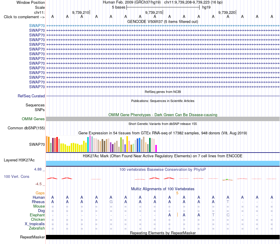
Task: Select the 'Scale' label on the left
Action: [x=40, y=7]
